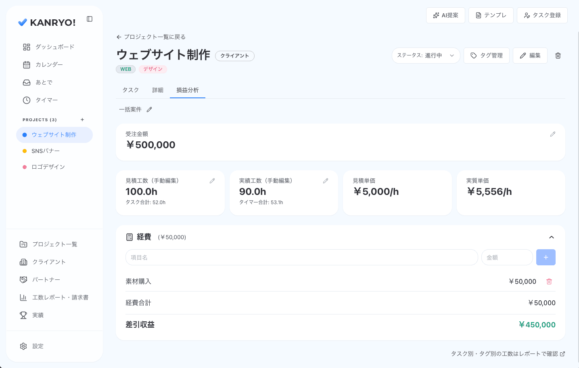Collapse the 経費 section with the chevron
The width and height of the screenshot is (579, 368).
(x=552, y=237)
